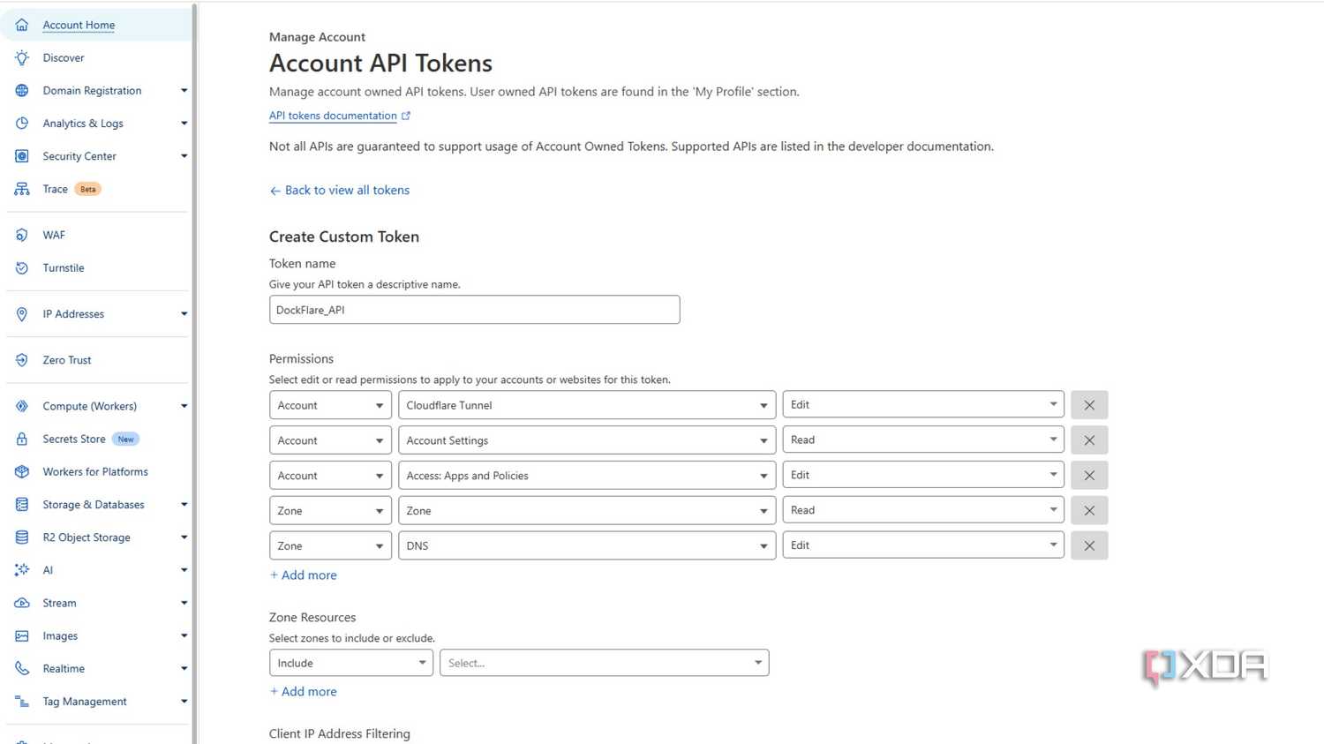Click the Compute (Workers) icon

coord(22,406)
